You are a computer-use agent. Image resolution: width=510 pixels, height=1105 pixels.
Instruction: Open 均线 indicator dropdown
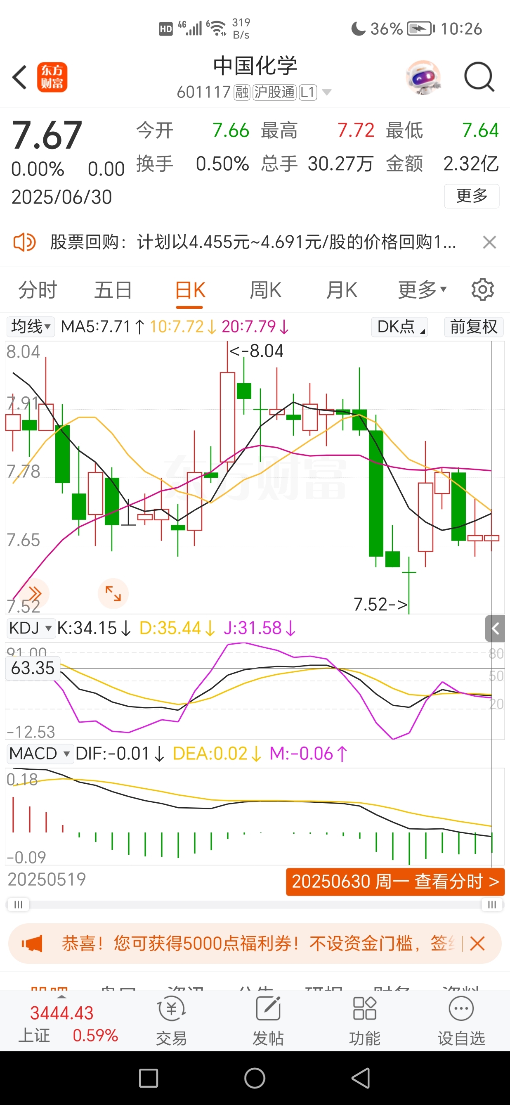31,327
